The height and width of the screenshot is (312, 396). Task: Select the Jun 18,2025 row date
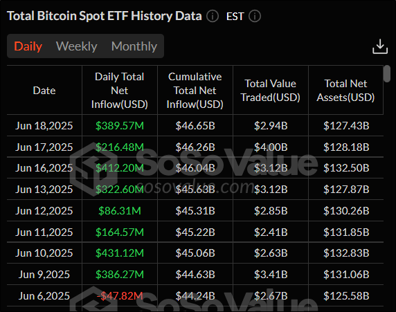[x=44, y=126]
